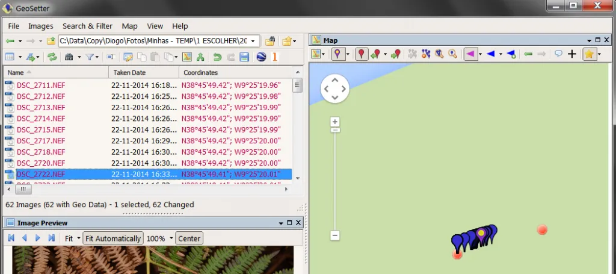Click the green undo arrow icon
Viewport: 616px width, 274px height.
click(x=217, y=57)
